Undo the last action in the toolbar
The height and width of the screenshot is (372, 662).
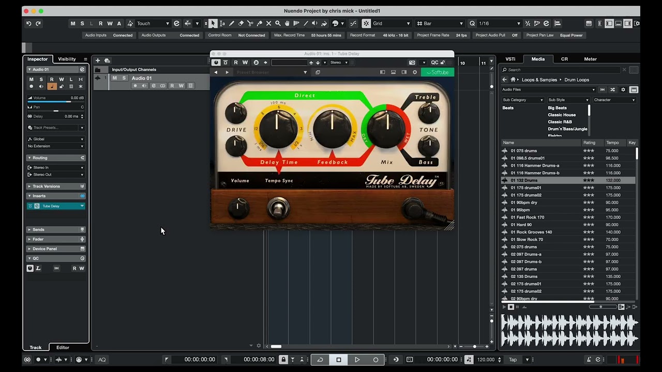(x=29, y=23)
